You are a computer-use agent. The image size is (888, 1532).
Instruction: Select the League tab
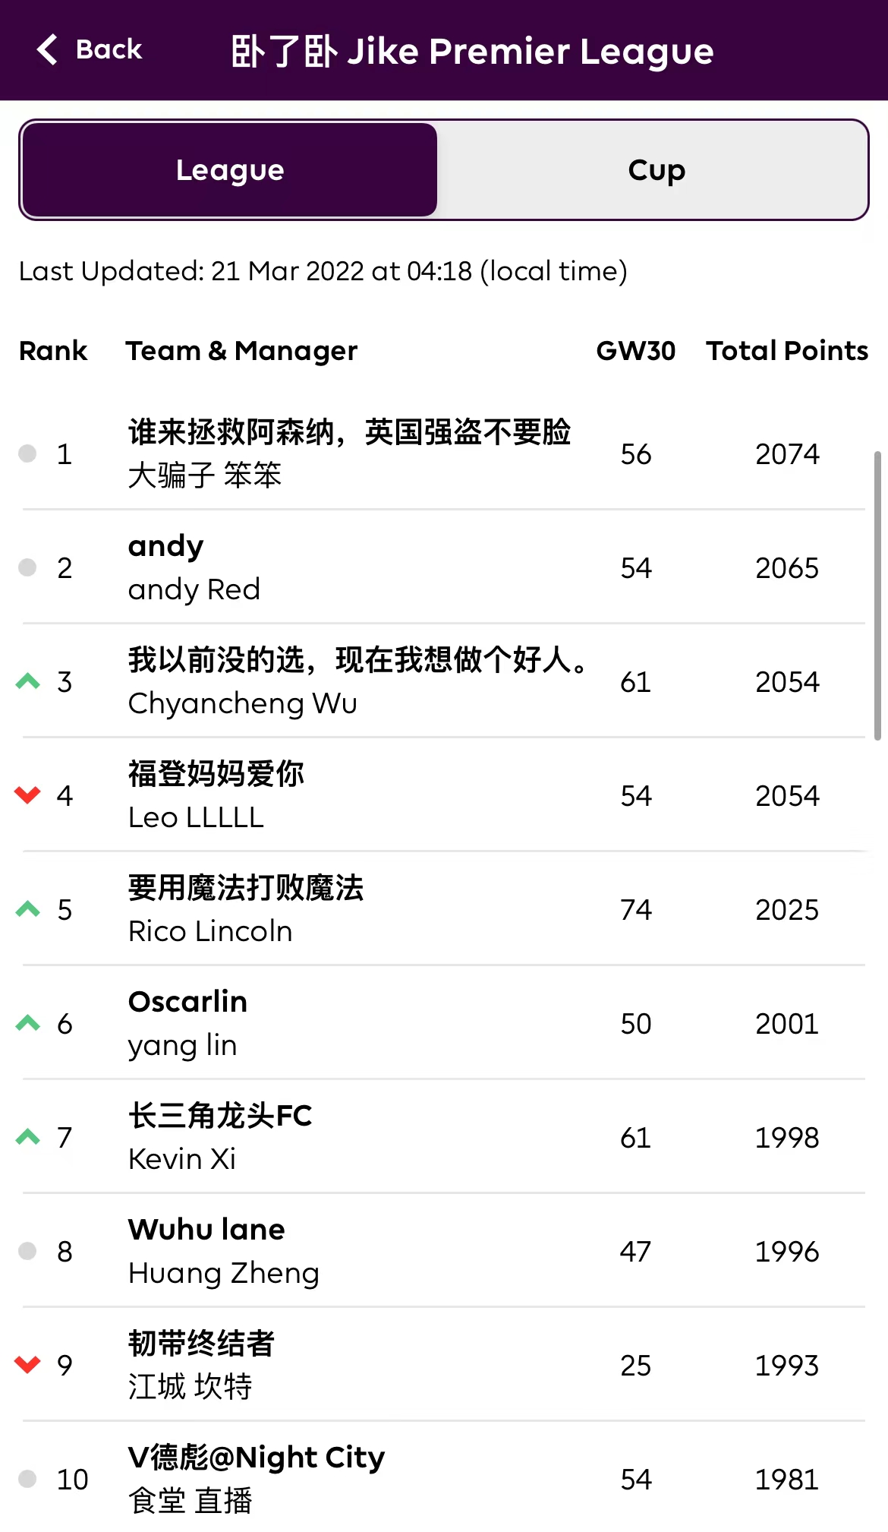point(230,170)
